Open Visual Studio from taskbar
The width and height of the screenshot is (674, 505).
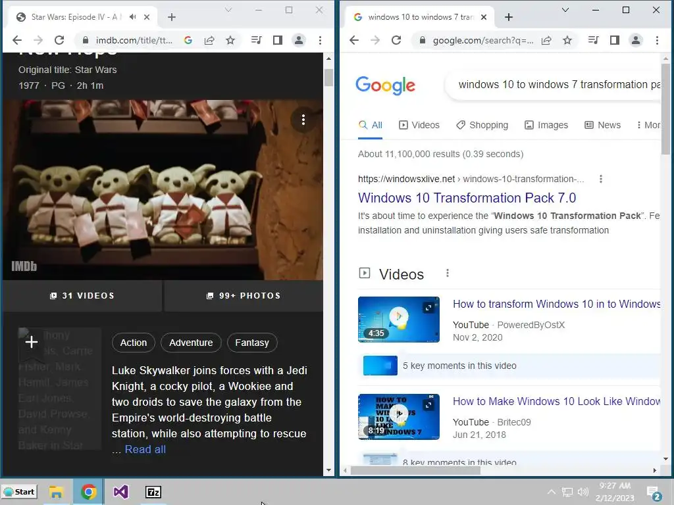[x=121, y=492]
